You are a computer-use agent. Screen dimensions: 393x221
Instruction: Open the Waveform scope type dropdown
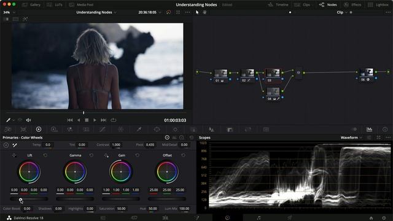351,138
